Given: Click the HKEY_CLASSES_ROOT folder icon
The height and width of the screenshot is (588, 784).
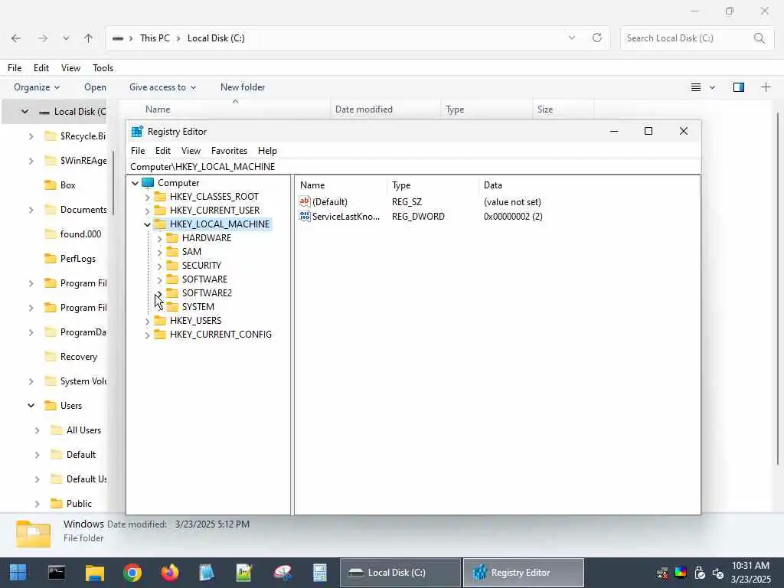Looking at the screenshot, I should click(160, 197).
